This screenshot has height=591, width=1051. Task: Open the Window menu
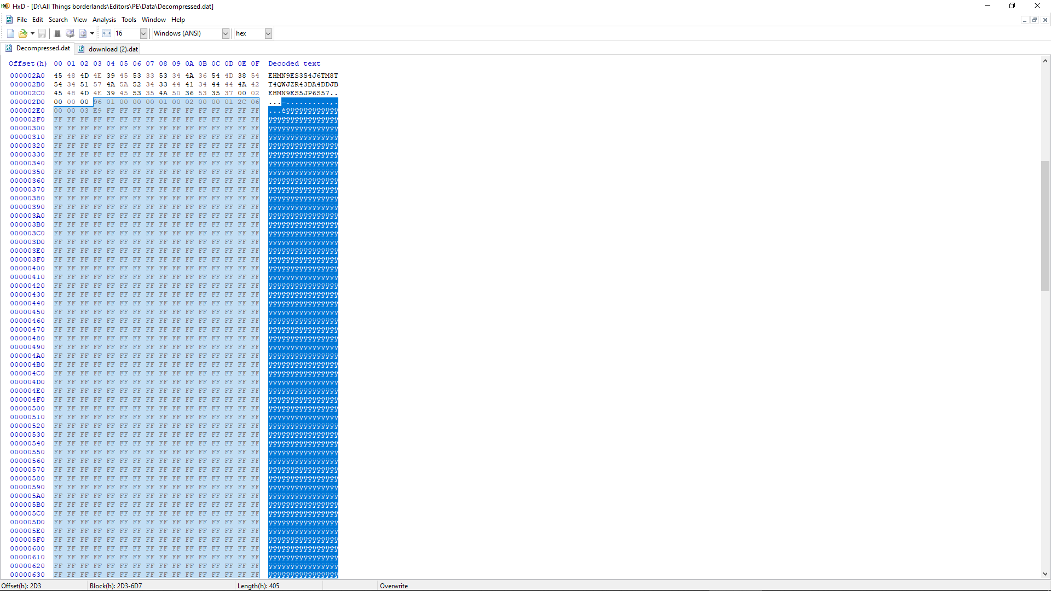point(154,19)
